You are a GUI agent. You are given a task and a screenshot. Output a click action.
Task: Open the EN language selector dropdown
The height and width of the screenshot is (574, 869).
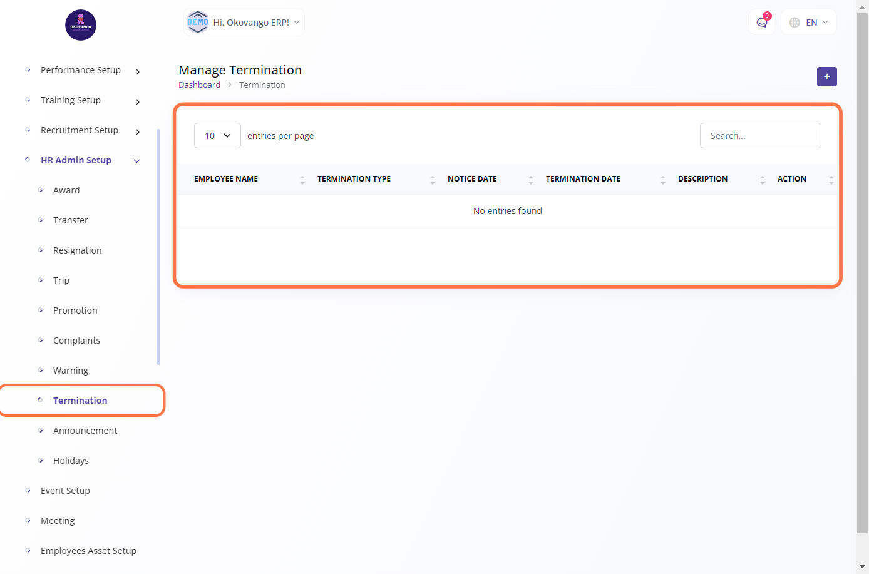click(x=809, y=23)
